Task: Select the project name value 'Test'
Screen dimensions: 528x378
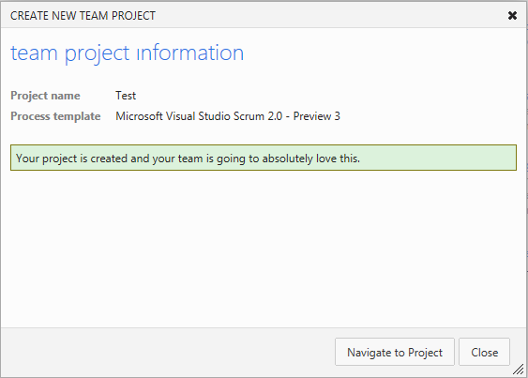Action: pyautogui.click(x=126, y=96)
